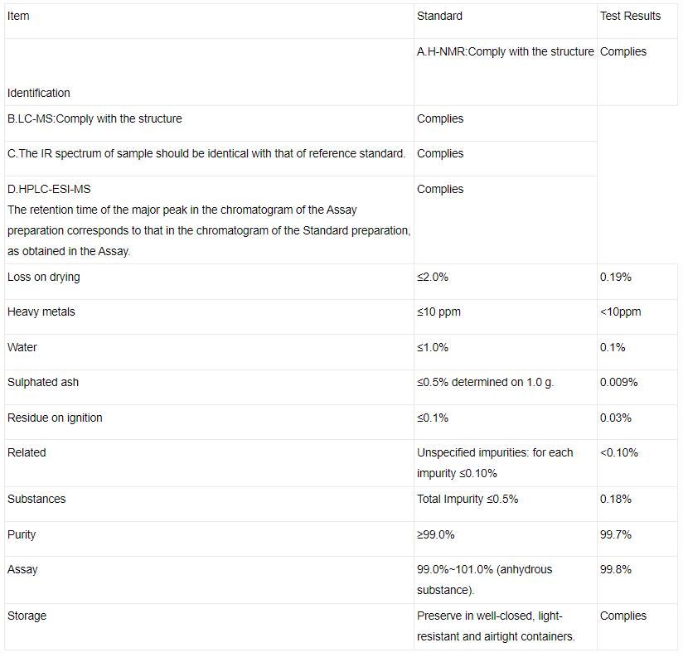Select the "Storage" row label
Viewport: 683px width, 657px height.
click(x=27, y=616)
